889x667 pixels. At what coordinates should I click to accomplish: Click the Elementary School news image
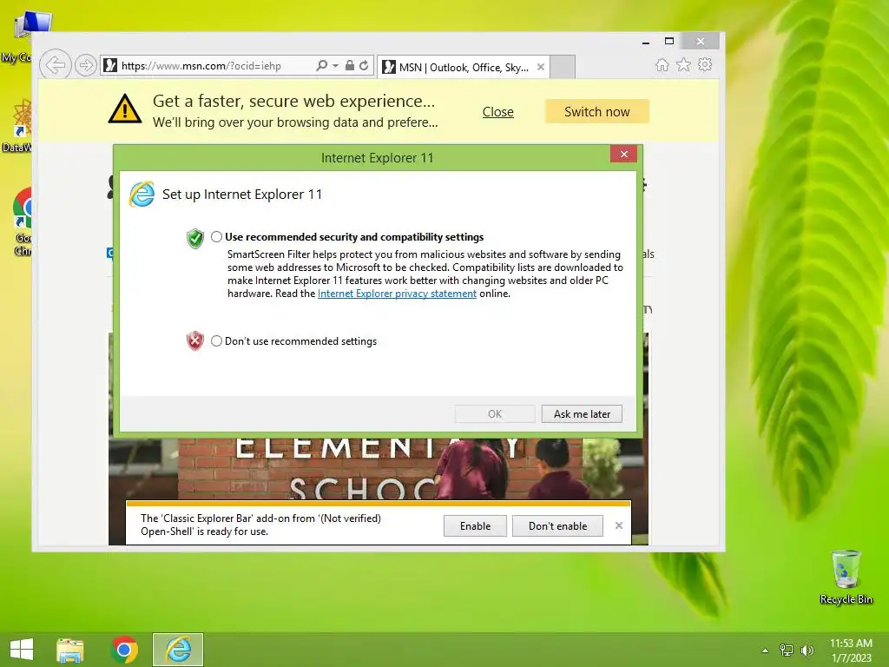coord(379,470)
